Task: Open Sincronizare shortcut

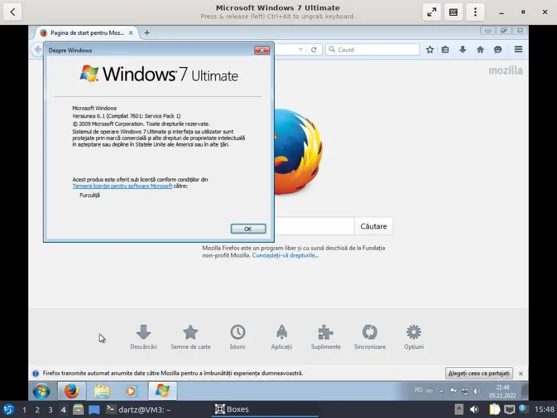Action: [x=370, y=337]
